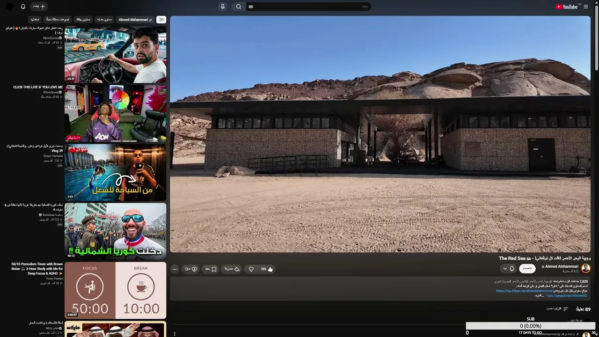Open the 50/10 Pomodoro Timer video title
Viewport: 599px width, 337px height.
(37, 269)
